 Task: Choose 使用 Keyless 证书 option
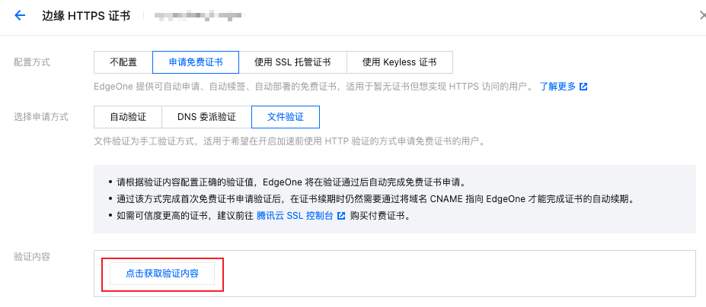[x=399, y=62]
